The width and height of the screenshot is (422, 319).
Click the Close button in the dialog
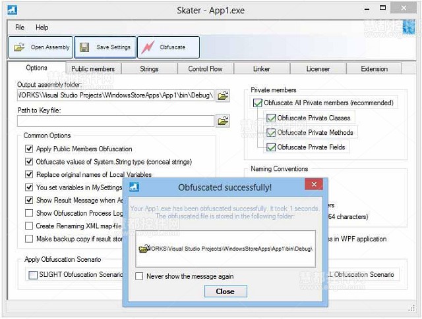[x=226, y=291]
